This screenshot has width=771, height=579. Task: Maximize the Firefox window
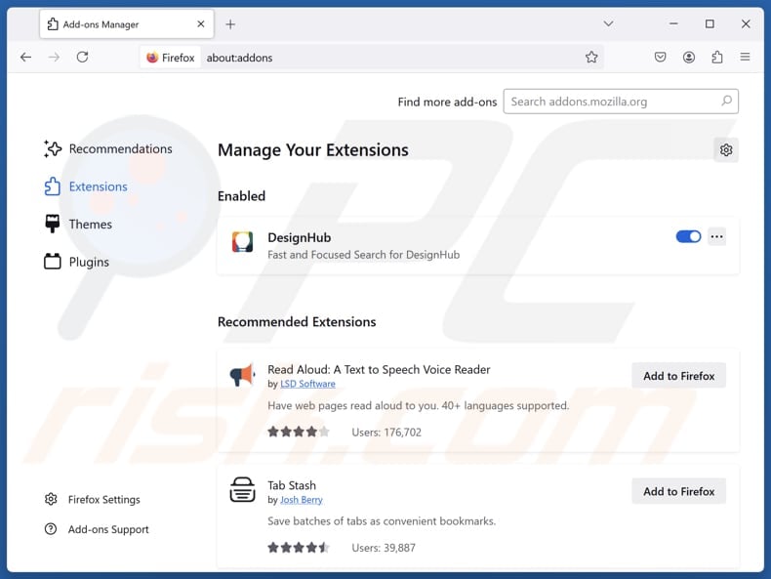coord(710,23)
